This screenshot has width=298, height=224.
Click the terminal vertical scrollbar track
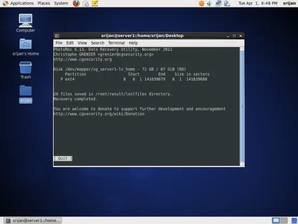(242, 106)
